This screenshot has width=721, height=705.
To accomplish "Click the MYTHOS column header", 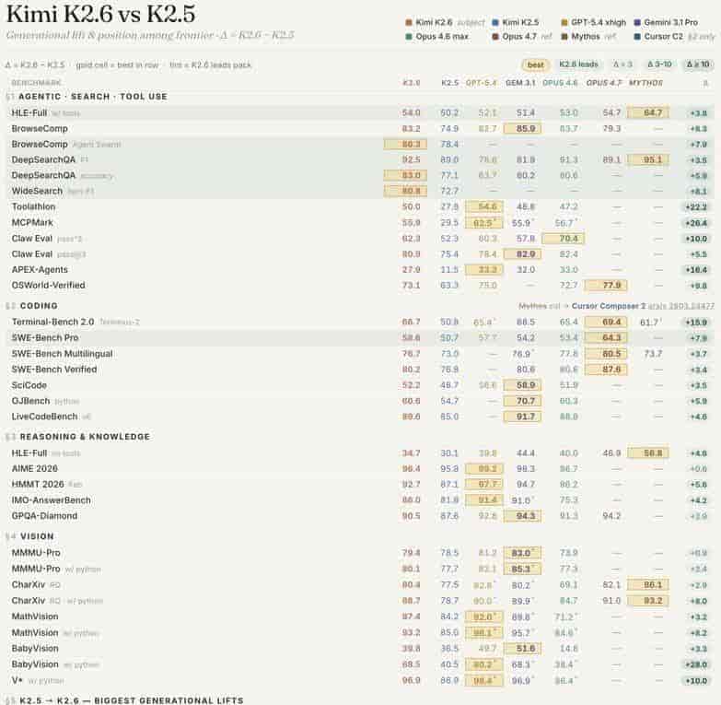I will 645,83.
